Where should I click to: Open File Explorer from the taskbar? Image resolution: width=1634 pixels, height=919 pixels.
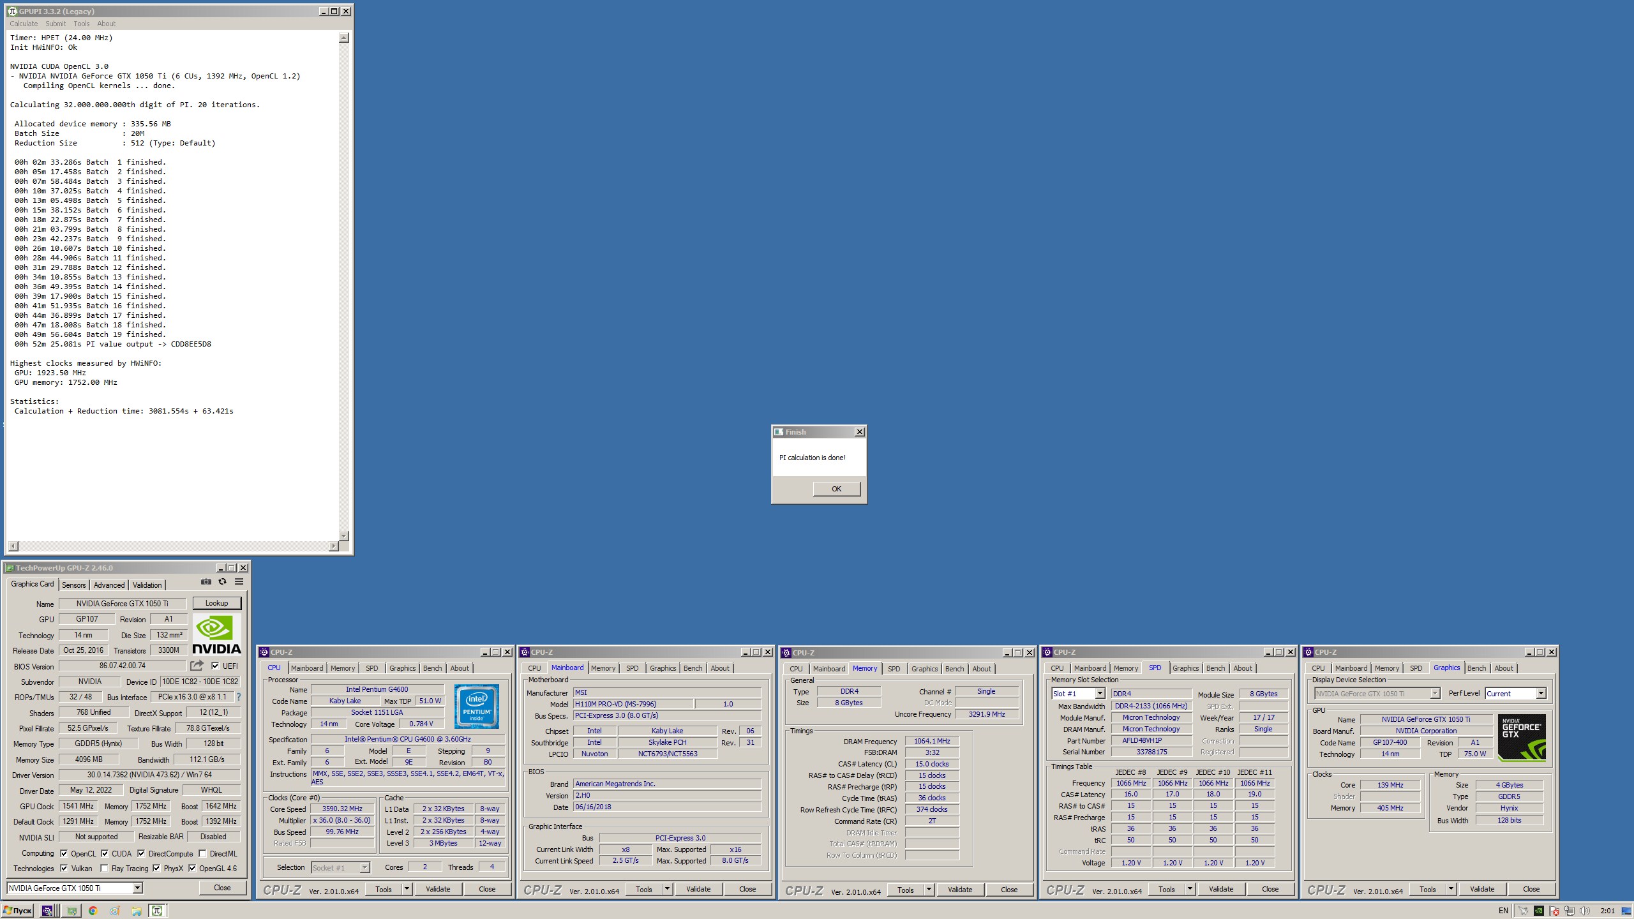coord(136,911)
